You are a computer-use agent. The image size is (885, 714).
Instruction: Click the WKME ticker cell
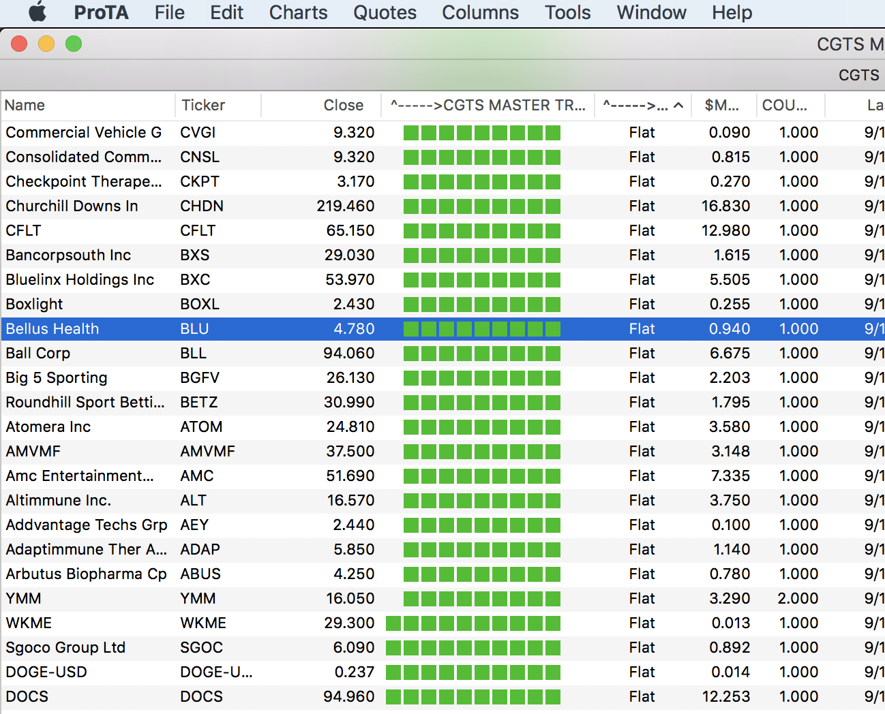tap(203, 623)
